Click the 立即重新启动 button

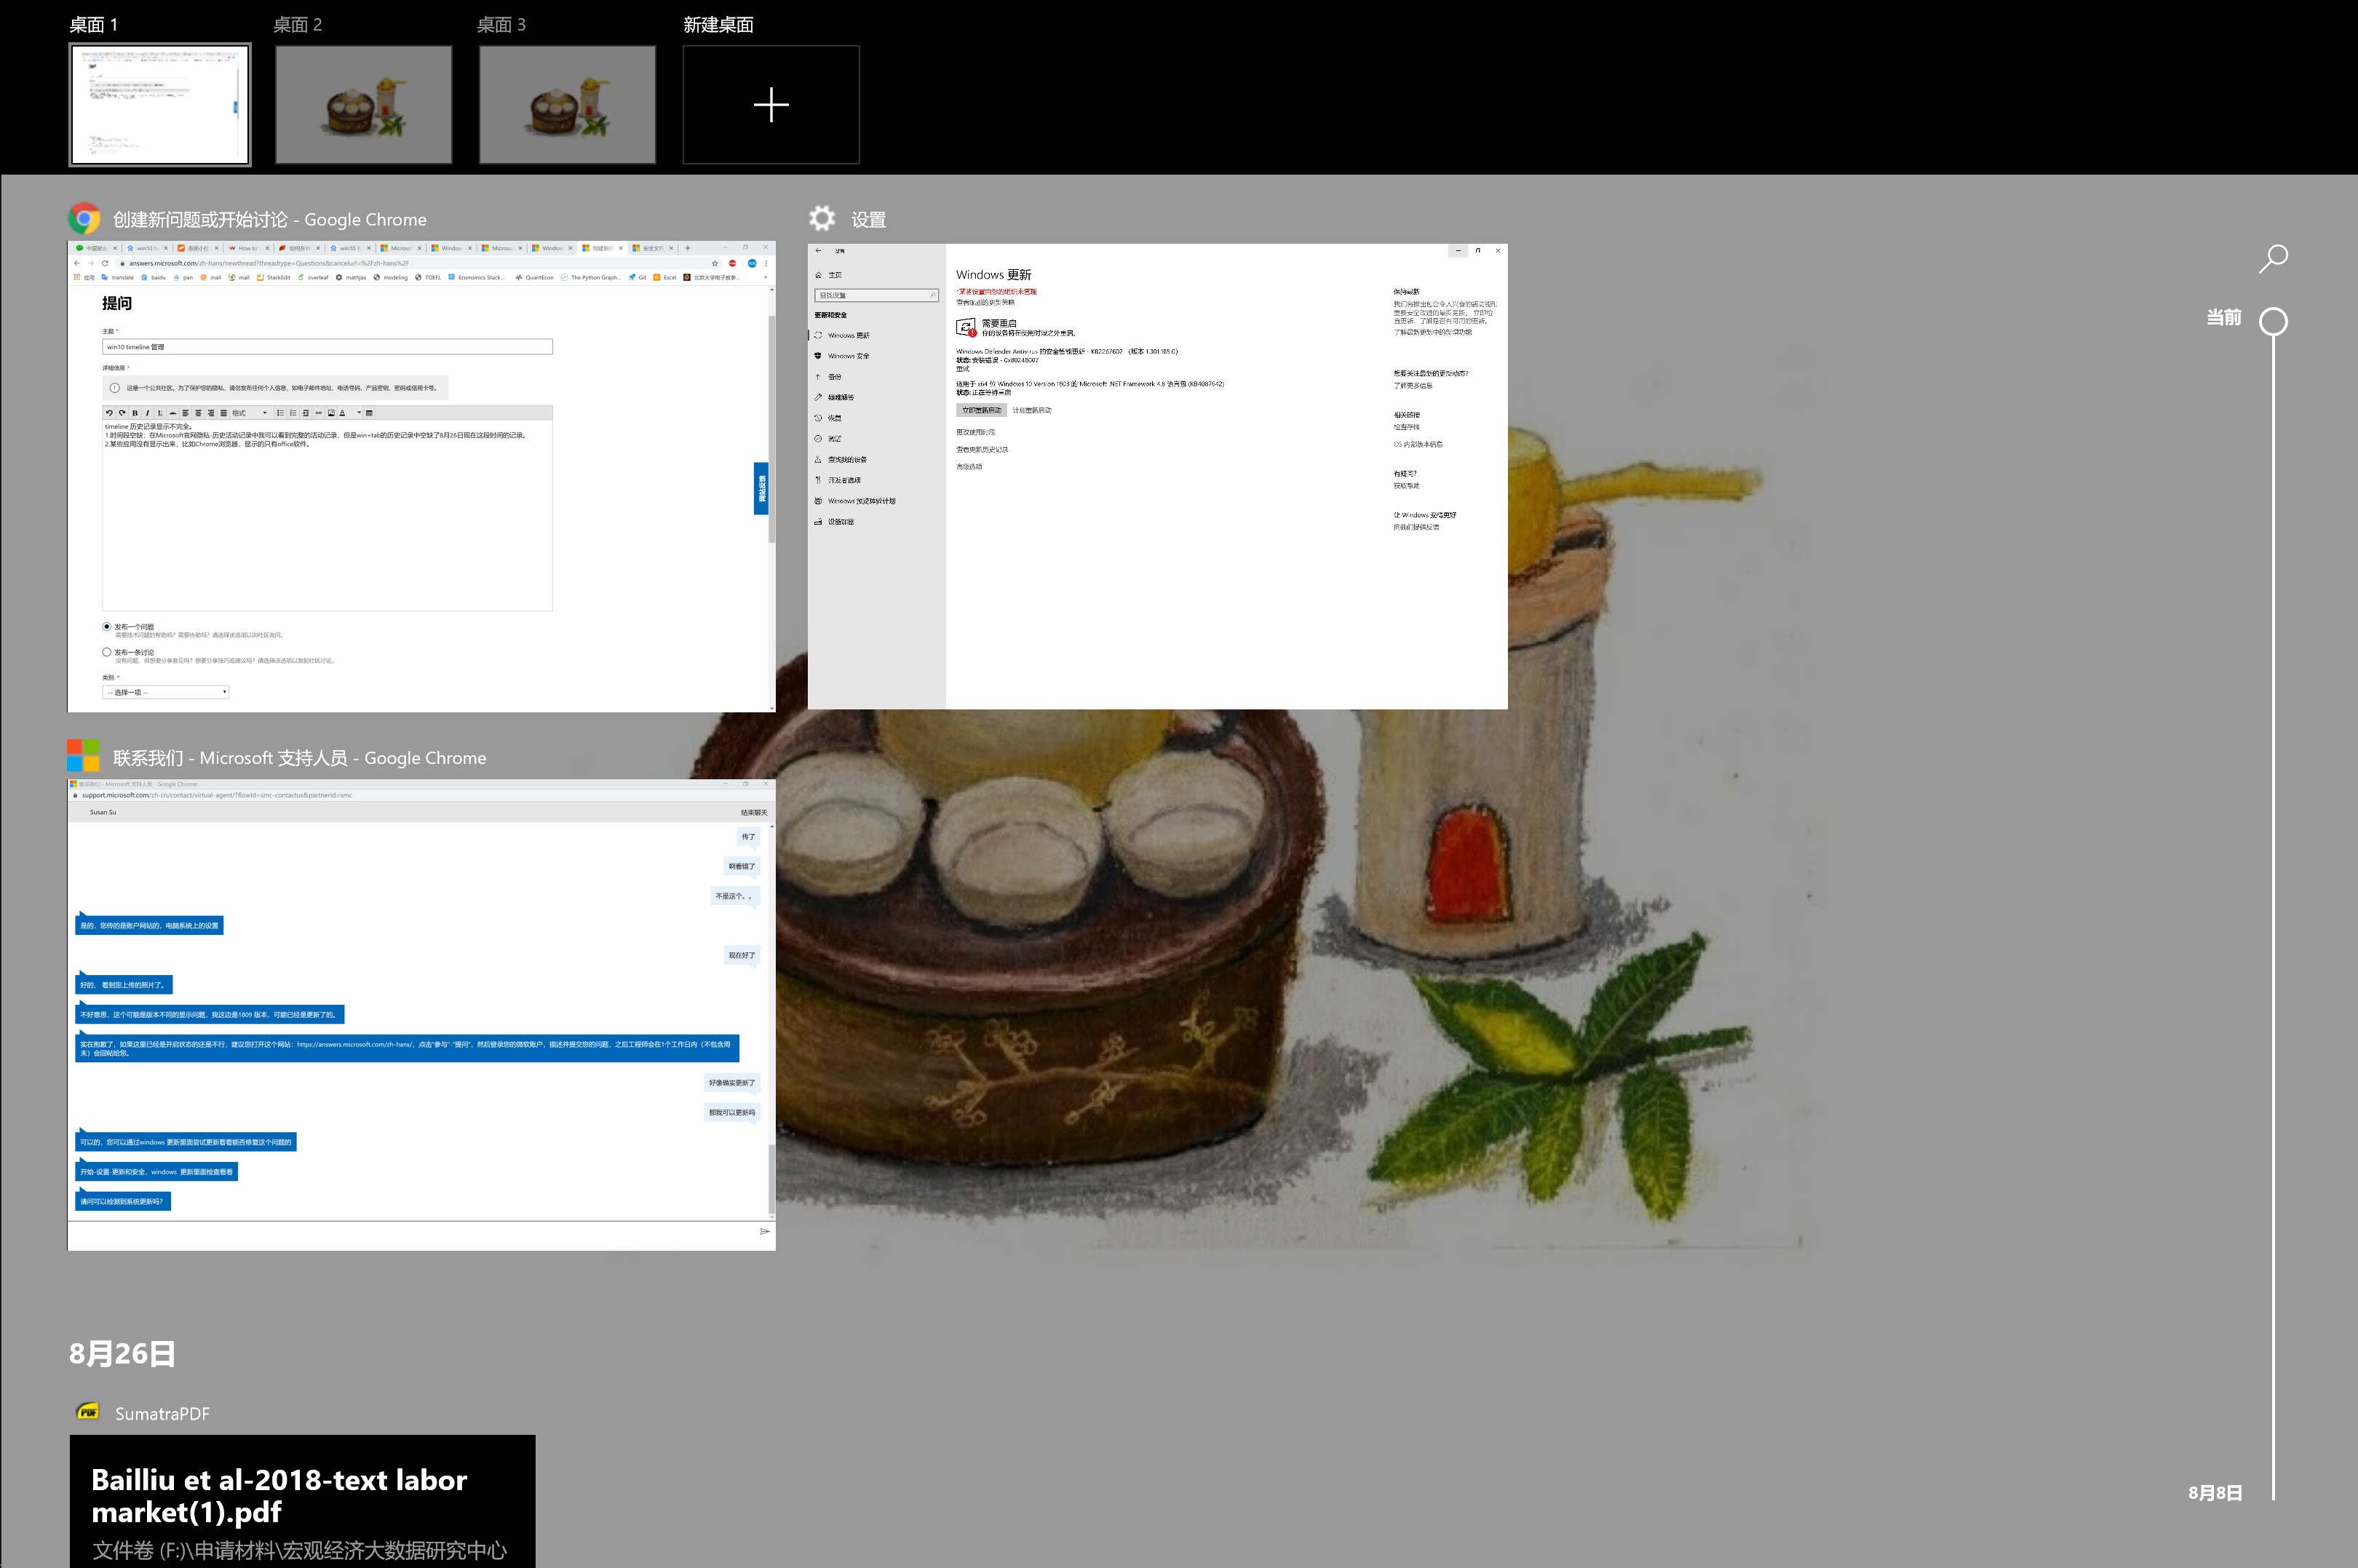coord(980,410)
